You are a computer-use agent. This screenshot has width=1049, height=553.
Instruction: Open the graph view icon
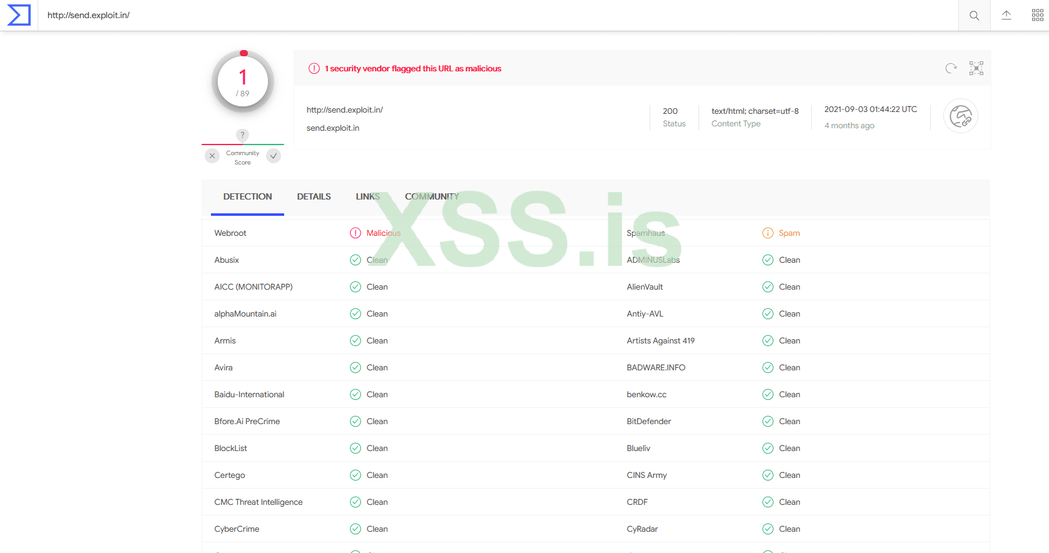pos(976,68)
